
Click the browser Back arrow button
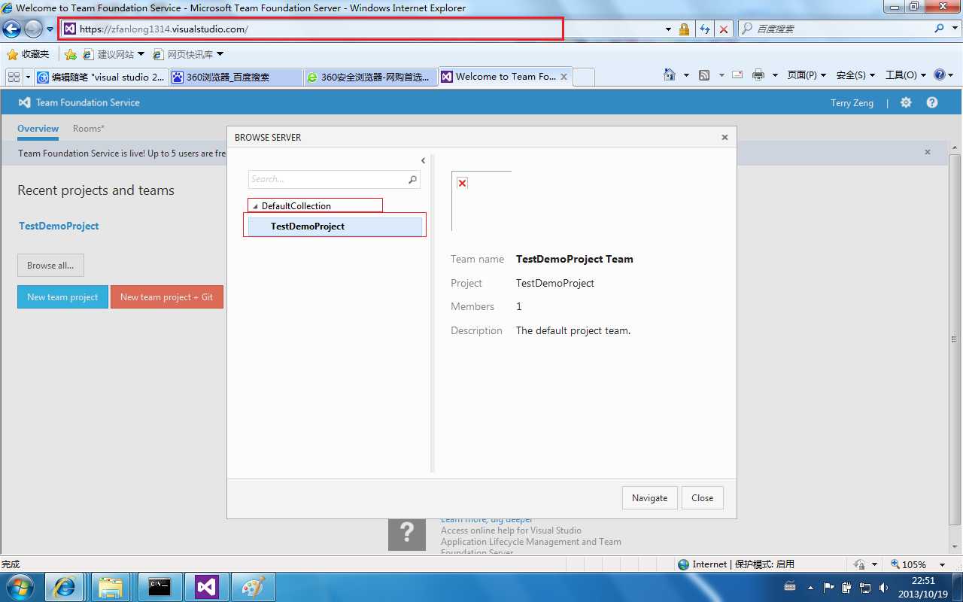pyautogui.click(x=11, y=29)
